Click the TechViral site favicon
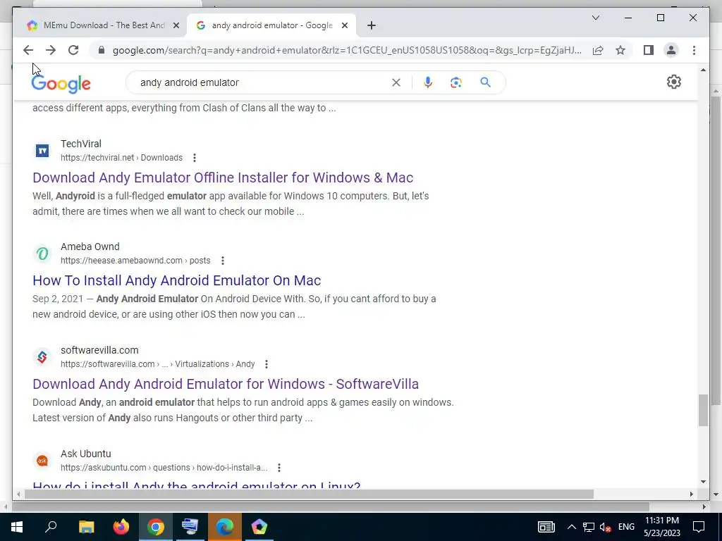Image resolution: width=722 pixels, height=541 pixels. tap(42, 151)
